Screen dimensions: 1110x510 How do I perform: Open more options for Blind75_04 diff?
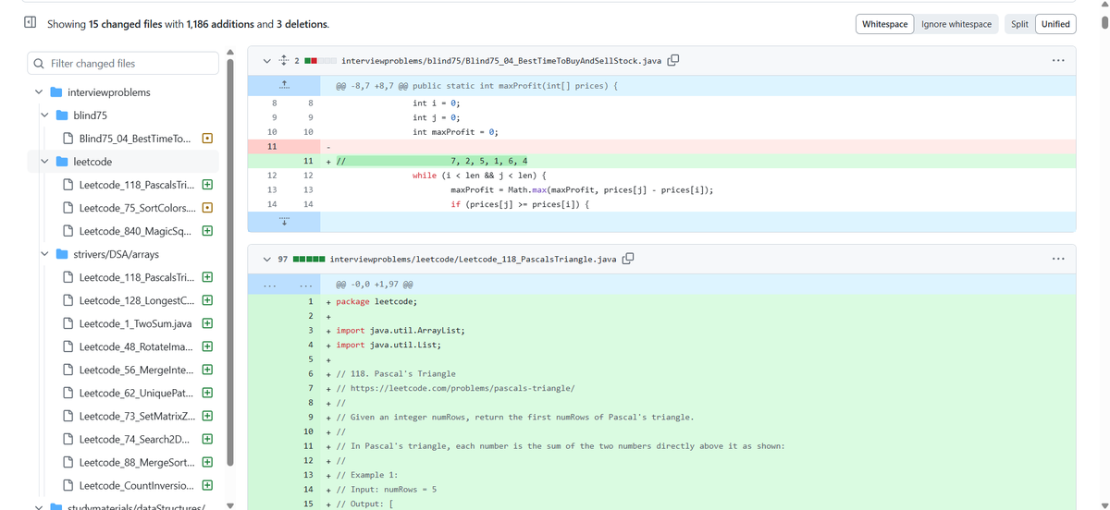[x=1057, y=61]
